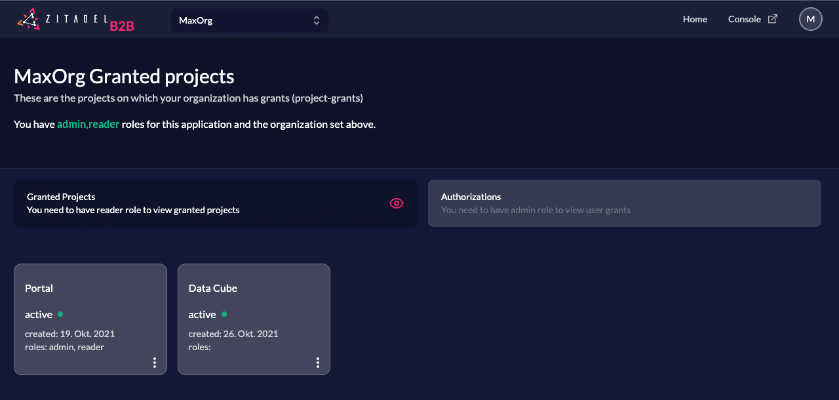
Task: Click the pink B2B label
Action: point(122,26)
